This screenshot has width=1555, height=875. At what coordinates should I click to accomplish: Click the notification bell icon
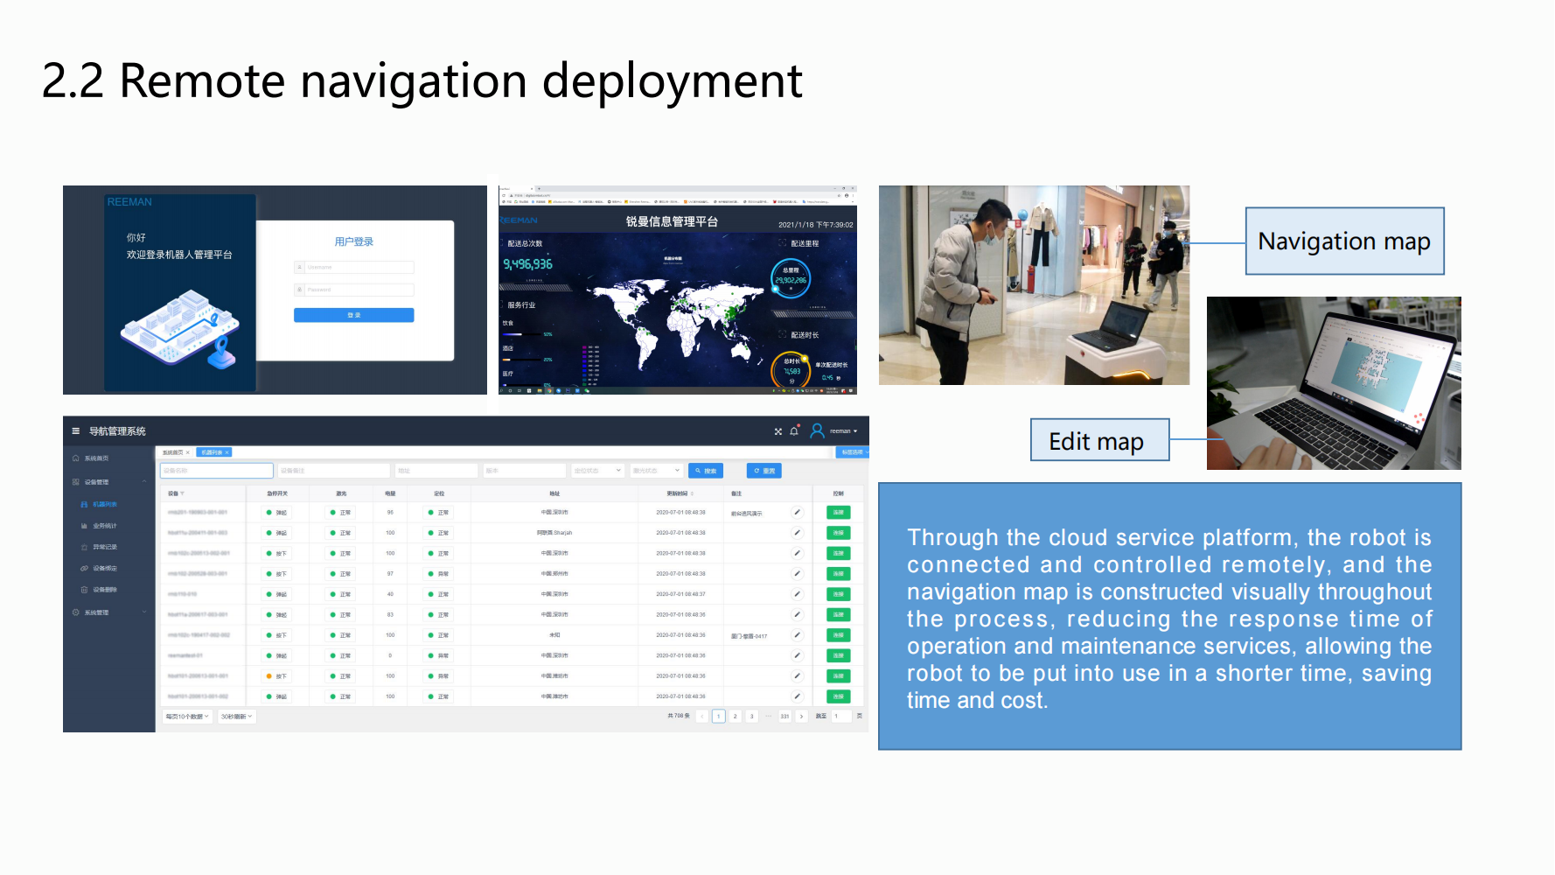click(x=794, y=431)
